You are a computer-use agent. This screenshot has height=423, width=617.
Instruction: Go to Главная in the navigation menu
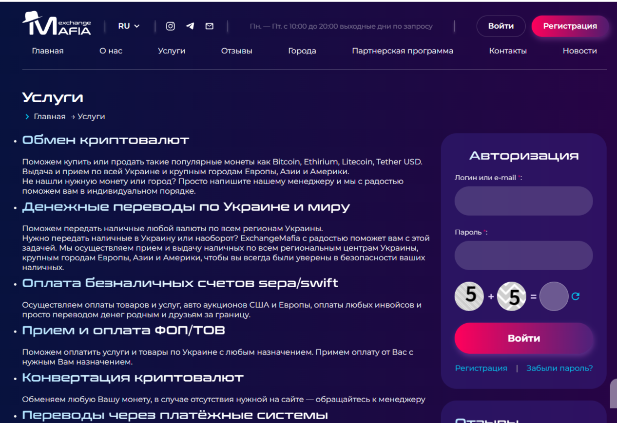tap(48, 51)
